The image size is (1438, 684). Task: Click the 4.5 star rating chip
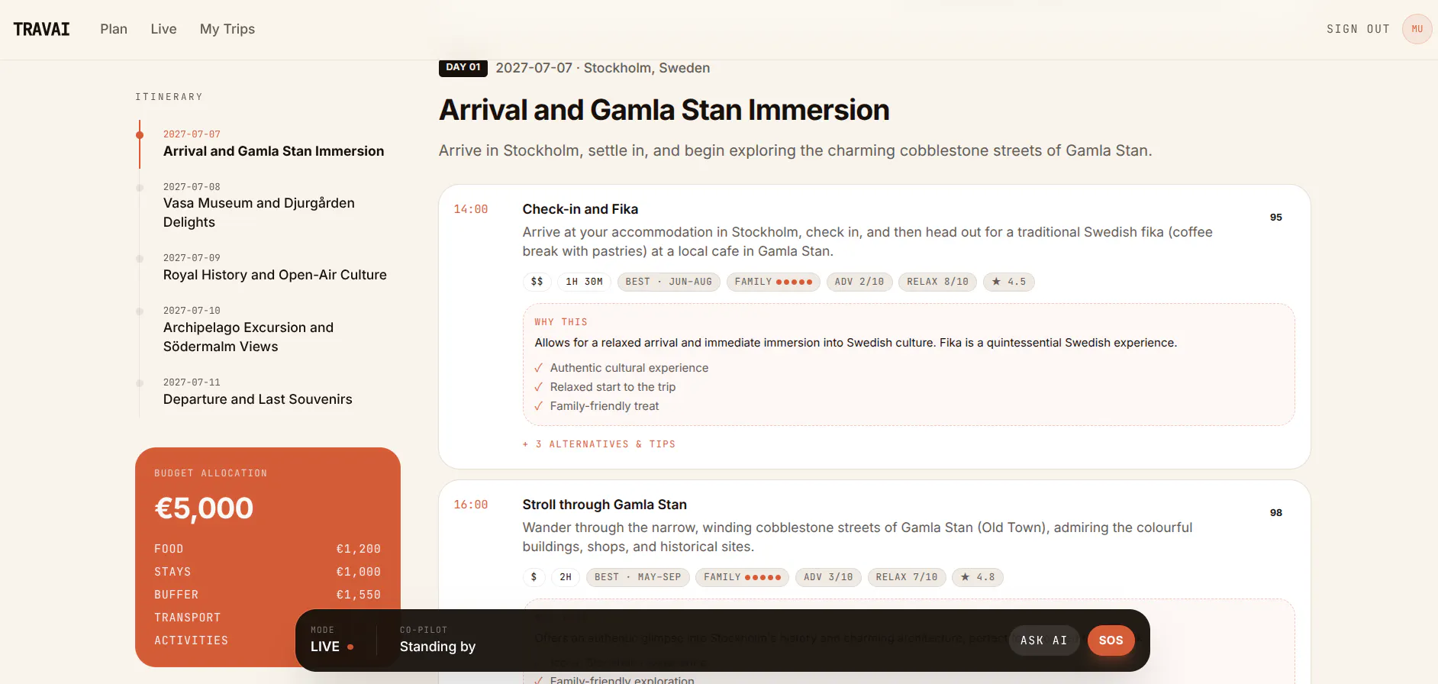pos(1008,282)
